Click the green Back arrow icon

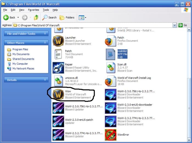click(x=6, y=18)
